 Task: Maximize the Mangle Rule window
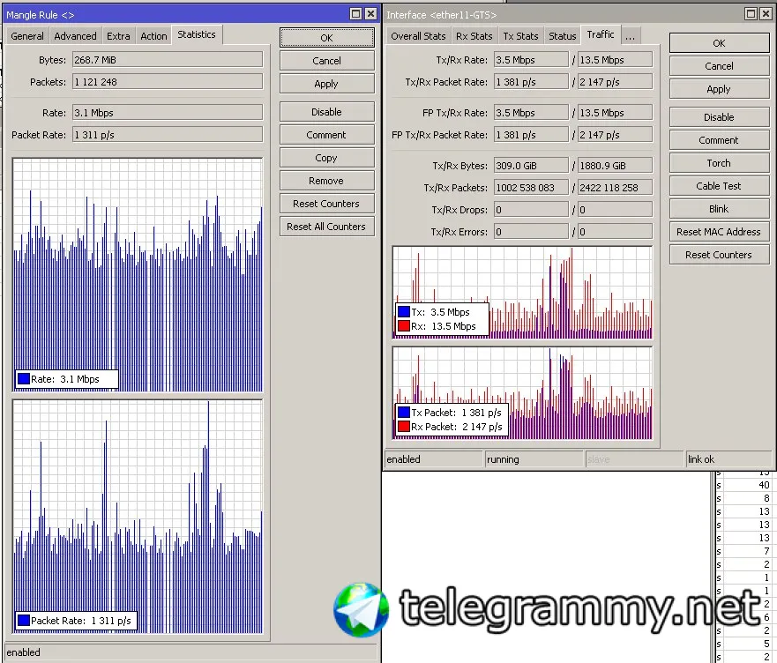[355, 14]
